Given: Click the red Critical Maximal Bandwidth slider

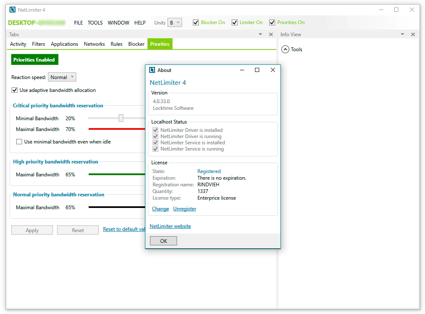Looking at the screenshot, I should 117,129.
